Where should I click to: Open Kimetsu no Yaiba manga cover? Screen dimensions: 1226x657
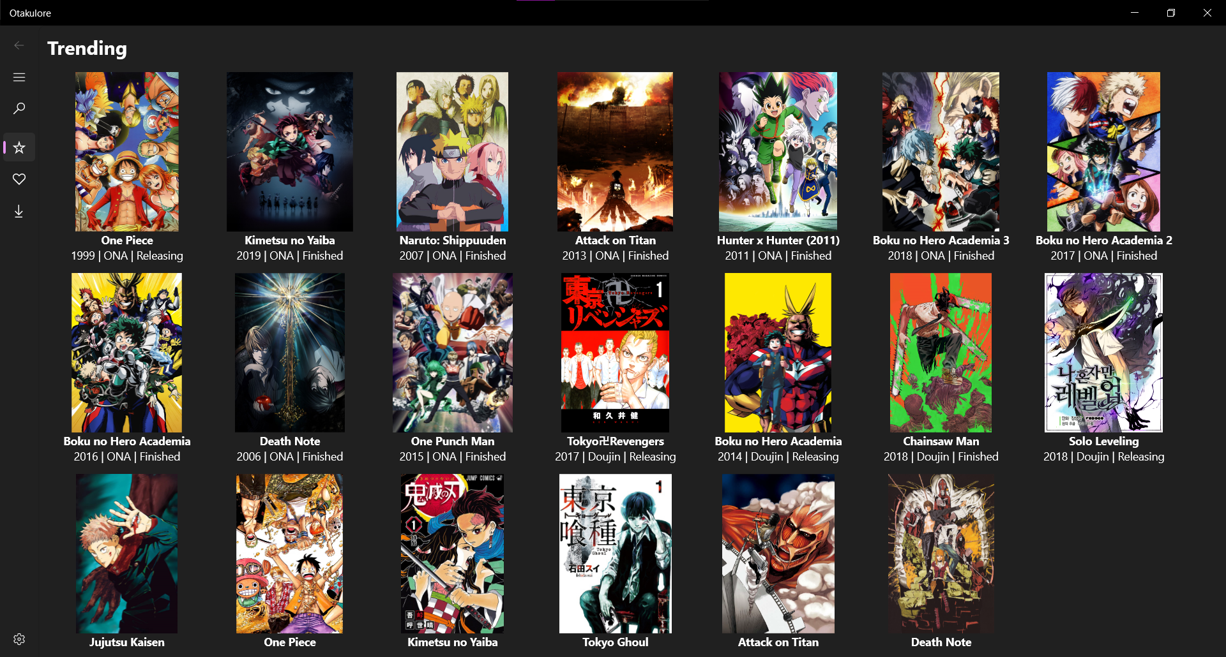pyautogui.click(x=453, y=554)
